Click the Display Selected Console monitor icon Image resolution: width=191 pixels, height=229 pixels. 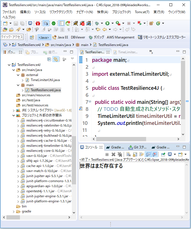pyautogui.click(x=170, y=154)
